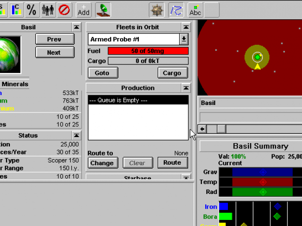The width and height of the screenshot is (302, 226).
Task: Click the 409kT mineral value
Action: click(x=70, y=108)
